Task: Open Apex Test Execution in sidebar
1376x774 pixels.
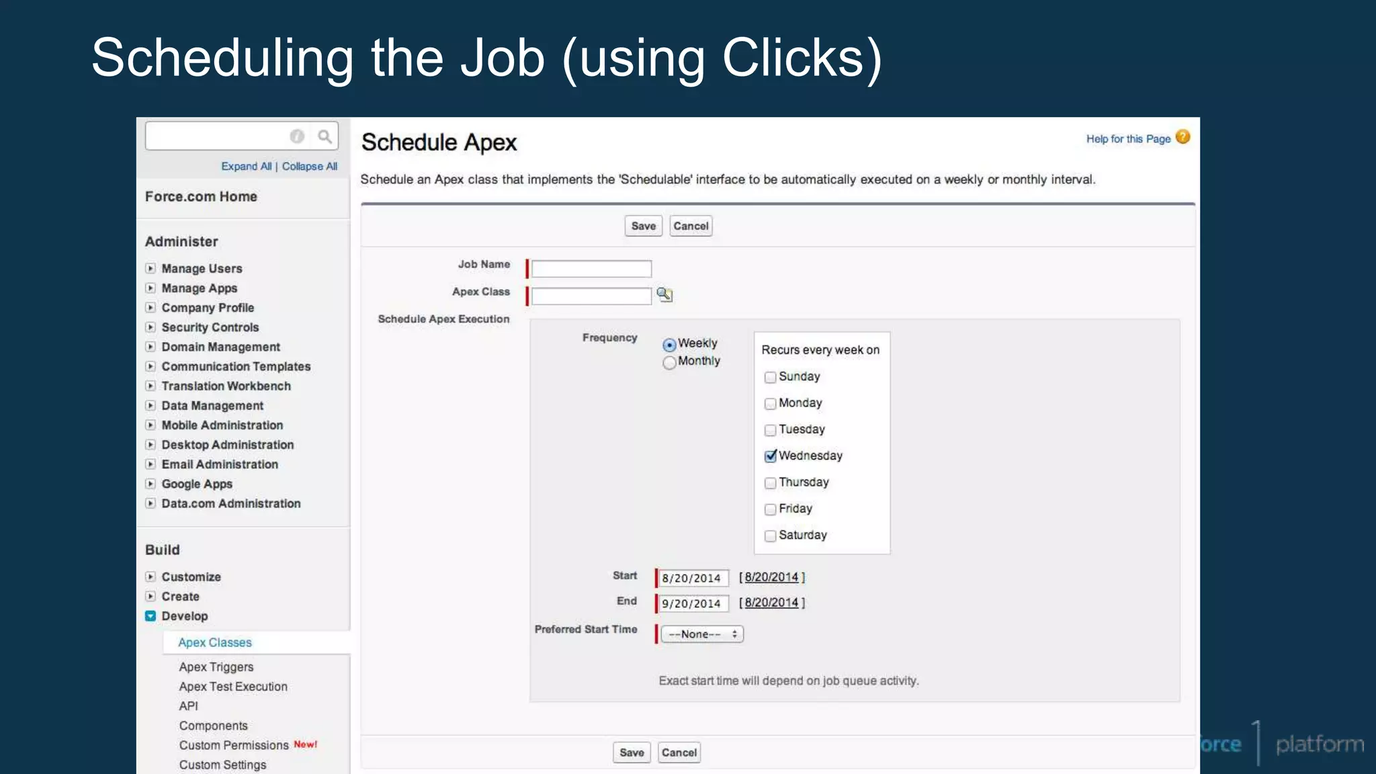Action: coord(233,687)
